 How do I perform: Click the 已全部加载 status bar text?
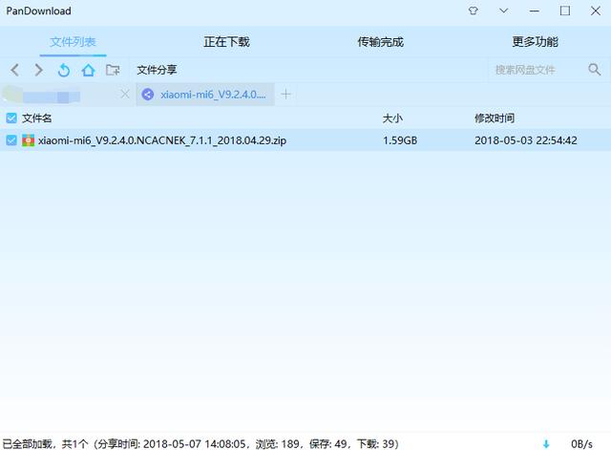(200, 443)
